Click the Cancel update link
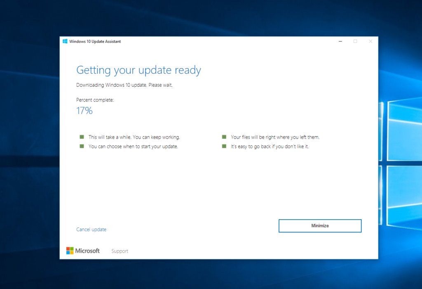This screenshot has width=422, height=289. coord(91,230)
